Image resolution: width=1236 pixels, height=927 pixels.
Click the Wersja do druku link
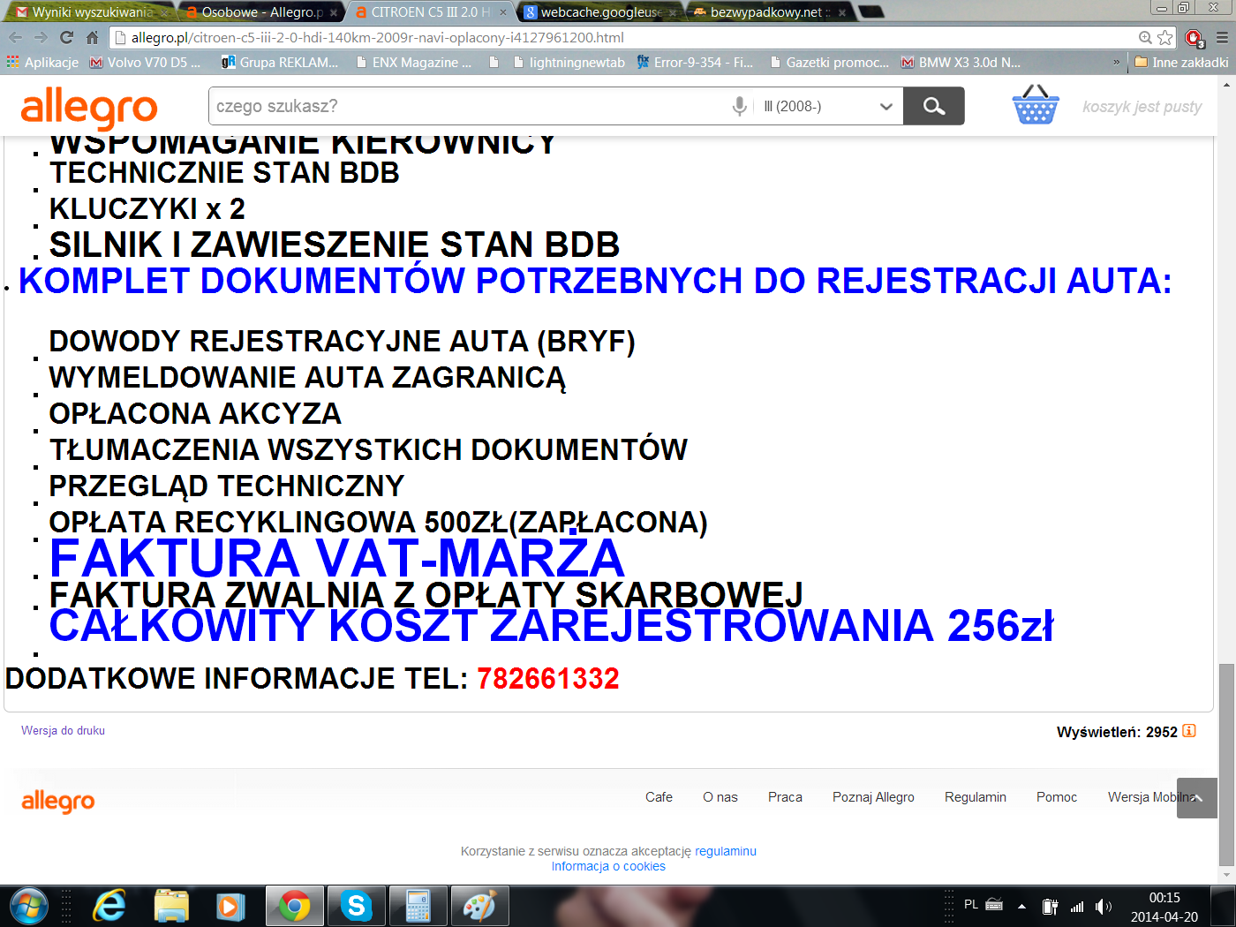tap(63, 731)
